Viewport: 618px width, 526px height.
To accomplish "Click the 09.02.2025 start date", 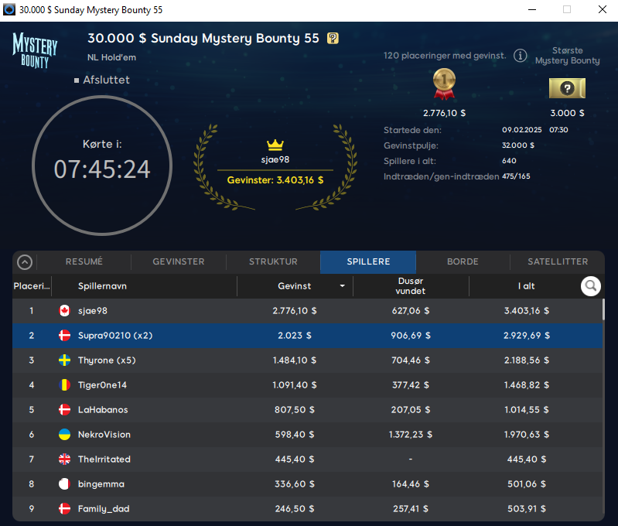I will click(521, 130).
